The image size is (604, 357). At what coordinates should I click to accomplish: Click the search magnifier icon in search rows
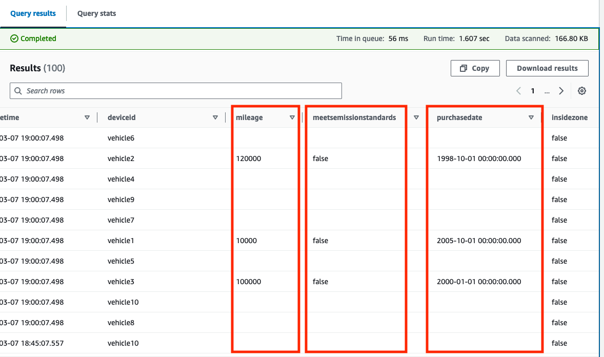point(18,90)
